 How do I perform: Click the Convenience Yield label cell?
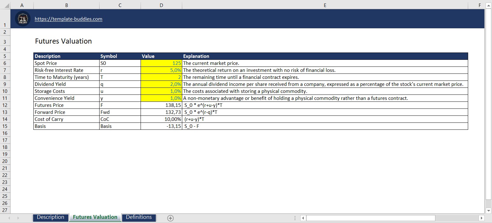(x=66, y=98)
